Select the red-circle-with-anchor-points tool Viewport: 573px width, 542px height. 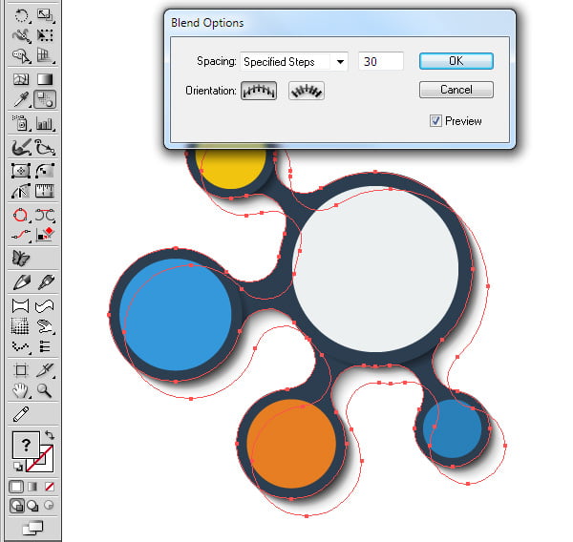tap(20, 215)
